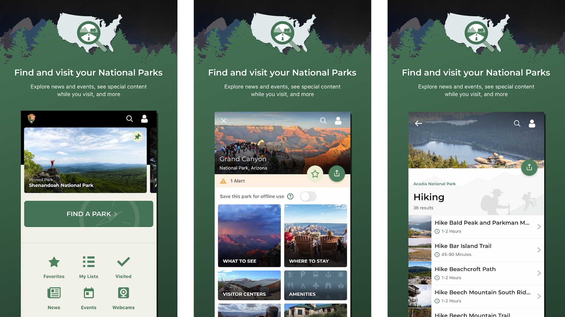Click the Favorites star icon
The width and height of the screenshot is (565, 317).
(x=54, y=261)
